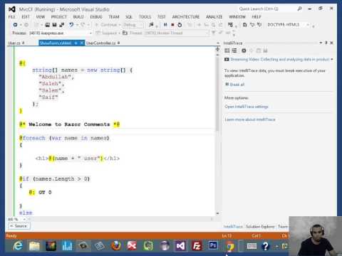Click the Visual Studio taskbar icon
This screenshot has width=342, height=256.
[x=180, y=246]
